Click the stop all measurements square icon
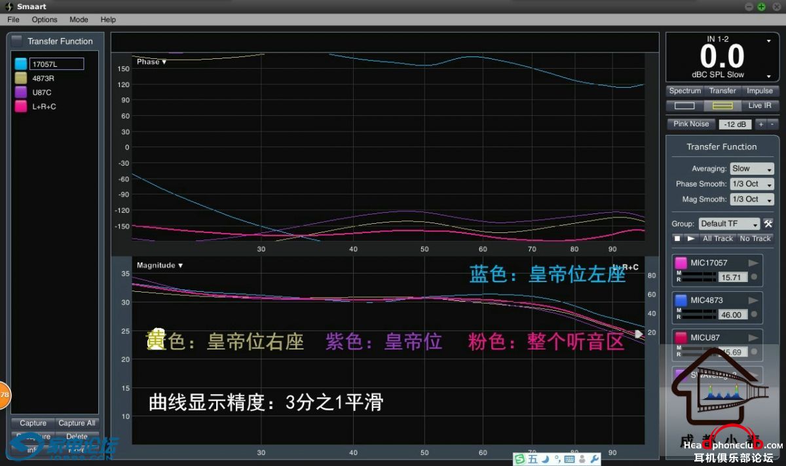Screen dimensions: 786x466 pos(678,239)
